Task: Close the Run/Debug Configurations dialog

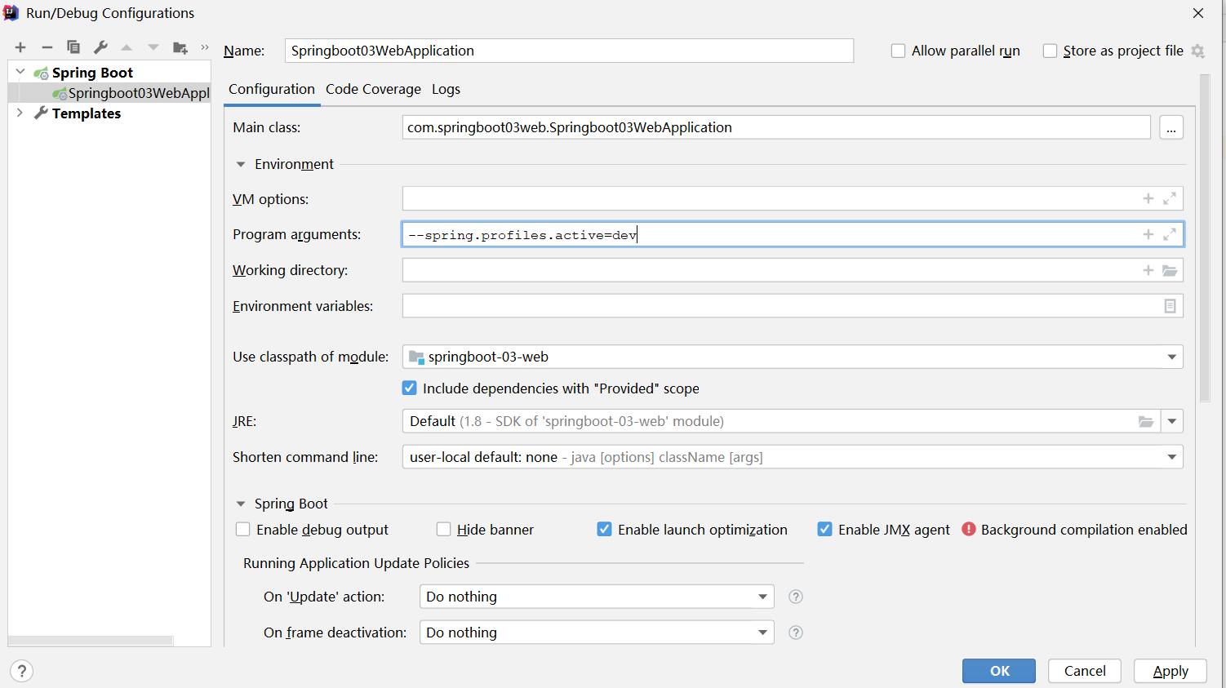Action: click(1198, 13)
